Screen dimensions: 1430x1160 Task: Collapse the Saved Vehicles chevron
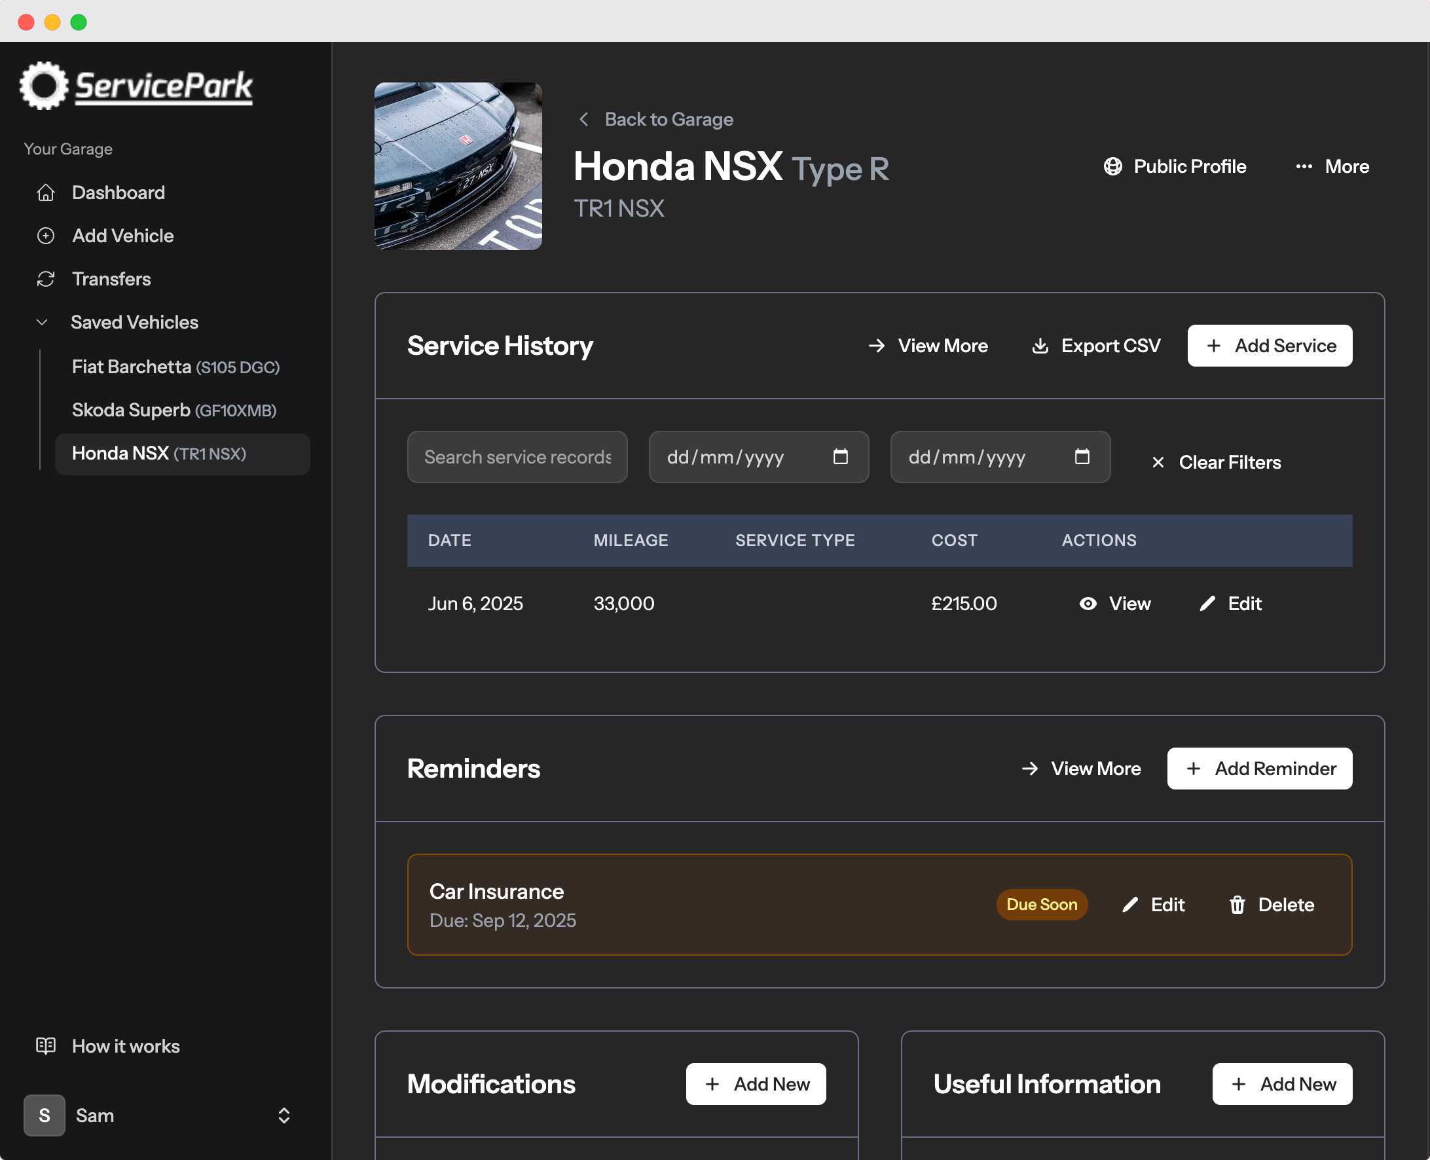(42, 322)
